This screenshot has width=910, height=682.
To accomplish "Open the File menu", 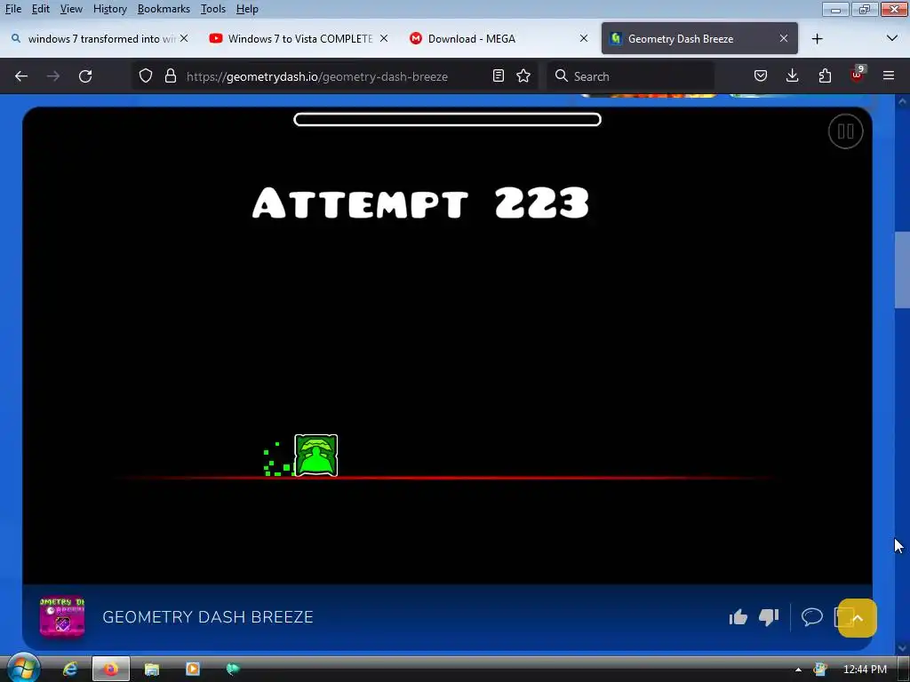I will [x=12, y=9].
